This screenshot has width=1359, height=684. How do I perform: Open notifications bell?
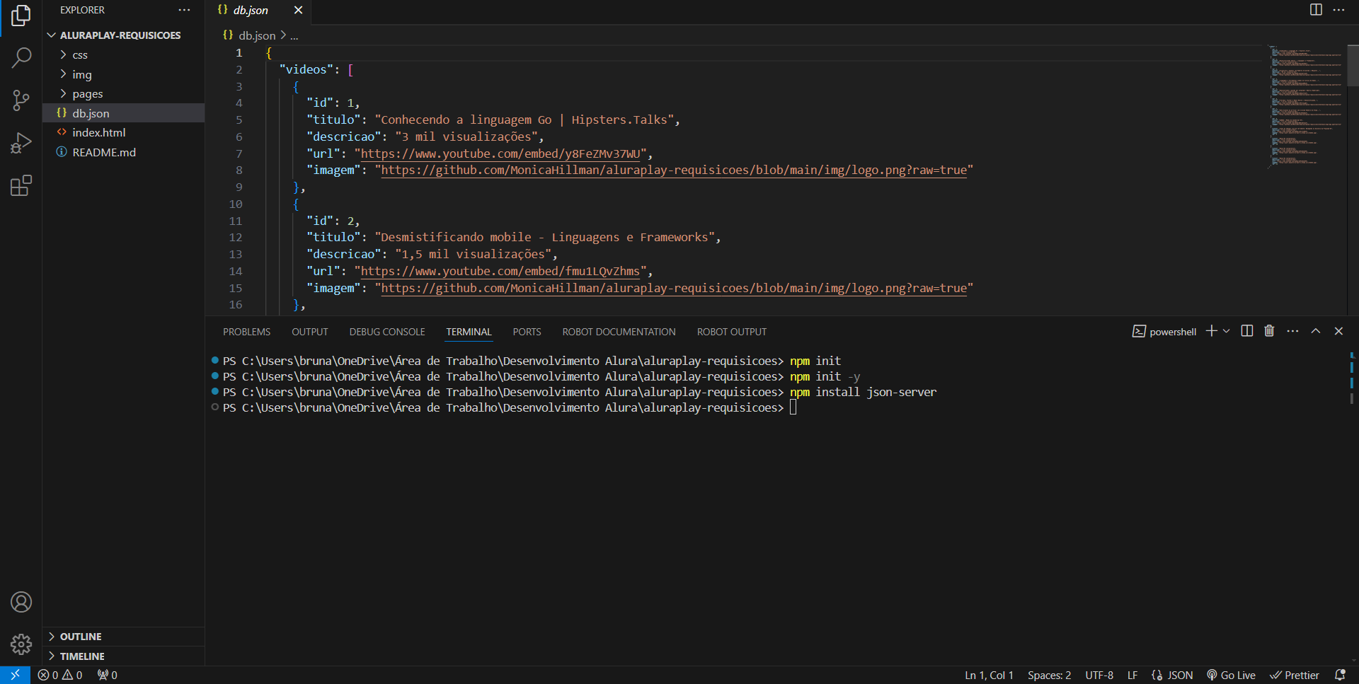(1340, 675)
